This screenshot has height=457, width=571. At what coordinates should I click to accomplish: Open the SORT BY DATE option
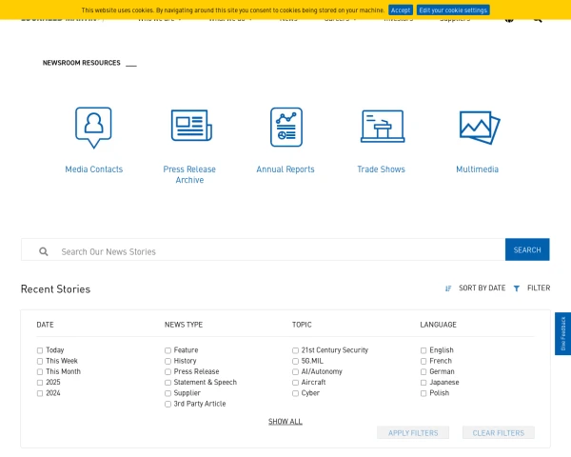pyautogui.click(x=482, y=288)
